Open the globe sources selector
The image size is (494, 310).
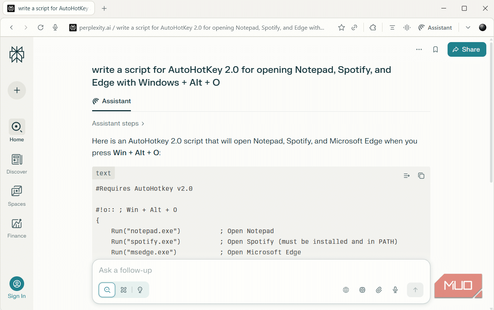click(x=346, y=290)
